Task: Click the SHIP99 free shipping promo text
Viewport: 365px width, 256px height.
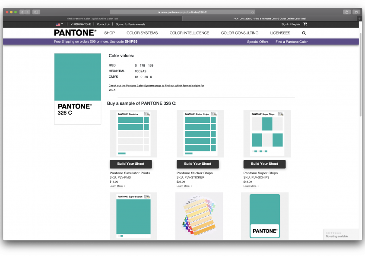Action: (x=95, y=42)
